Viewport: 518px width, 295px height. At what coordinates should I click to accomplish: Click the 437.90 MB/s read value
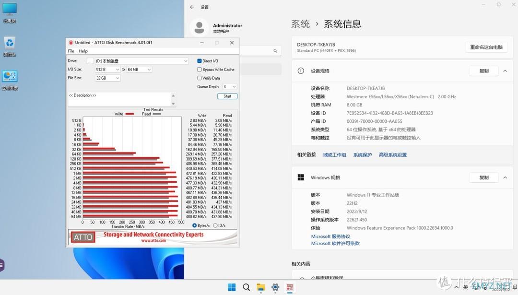click(x=221, y=217)
